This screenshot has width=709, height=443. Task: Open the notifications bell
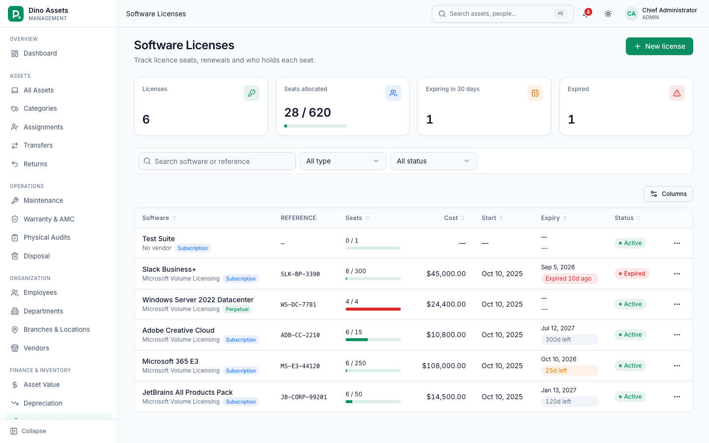point(586,14)
